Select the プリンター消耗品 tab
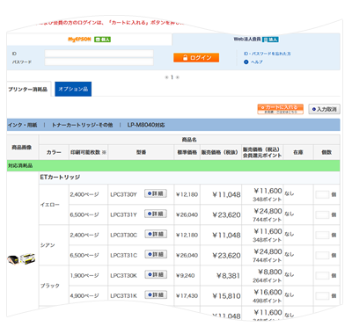Viewport: 352px width, 334px height. pos(28,89)
